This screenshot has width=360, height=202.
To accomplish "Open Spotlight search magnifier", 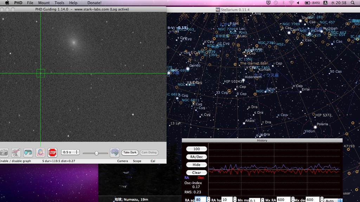I will [353, 3].
